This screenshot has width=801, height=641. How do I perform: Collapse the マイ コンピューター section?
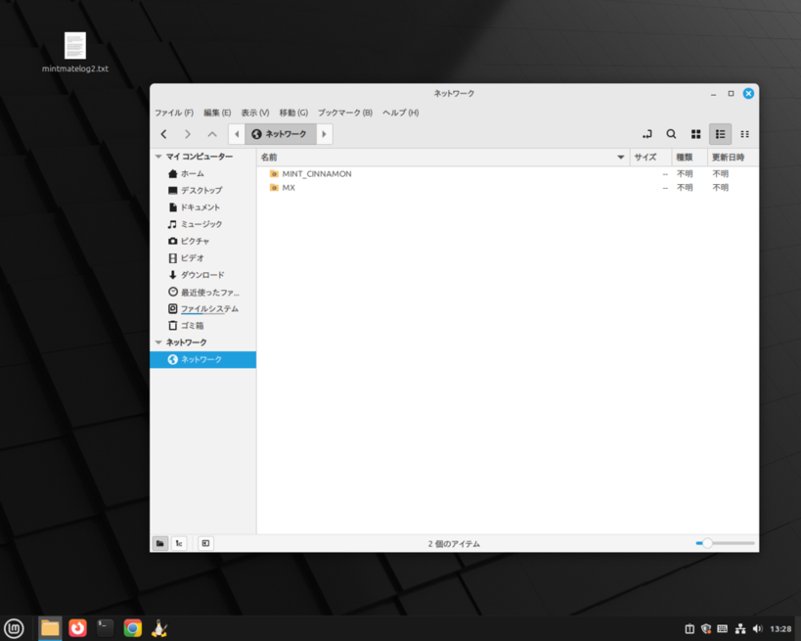point(158,157)
